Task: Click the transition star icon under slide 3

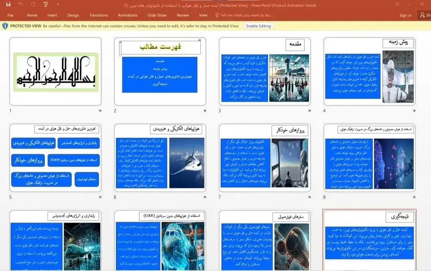Action: click(x=309, y=110)
